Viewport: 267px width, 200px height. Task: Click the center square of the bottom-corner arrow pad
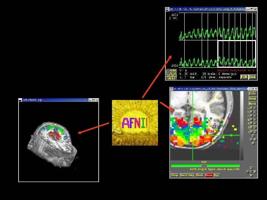251,172
